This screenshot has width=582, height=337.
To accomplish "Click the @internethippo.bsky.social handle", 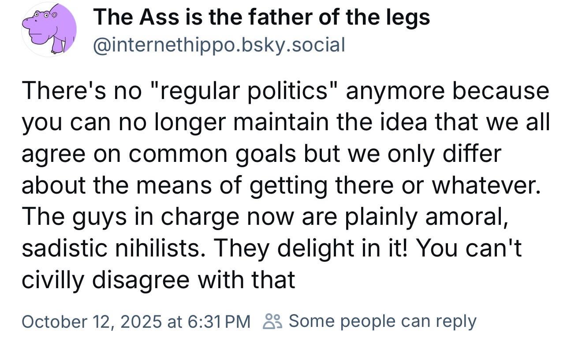I will 219,44.
